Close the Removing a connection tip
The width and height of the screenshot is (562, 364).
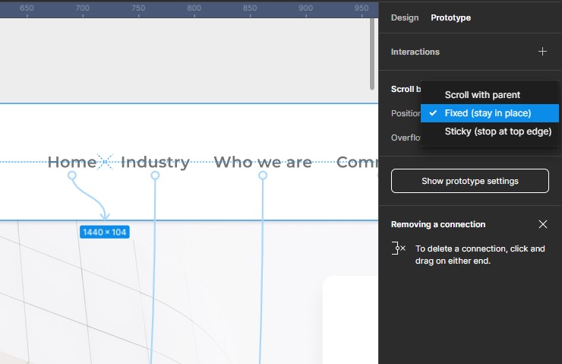542,224
